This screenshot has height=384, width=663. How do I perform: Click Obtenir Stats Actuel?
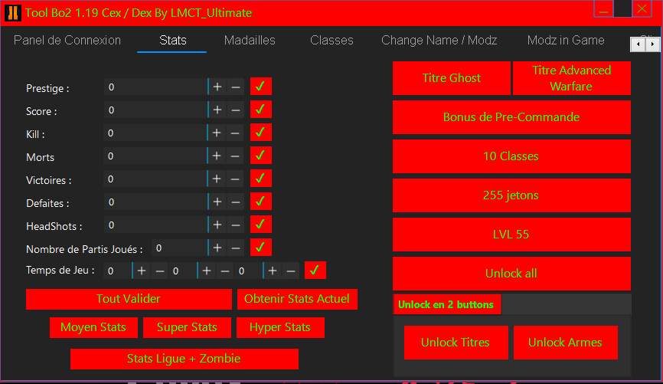[297, 299]
